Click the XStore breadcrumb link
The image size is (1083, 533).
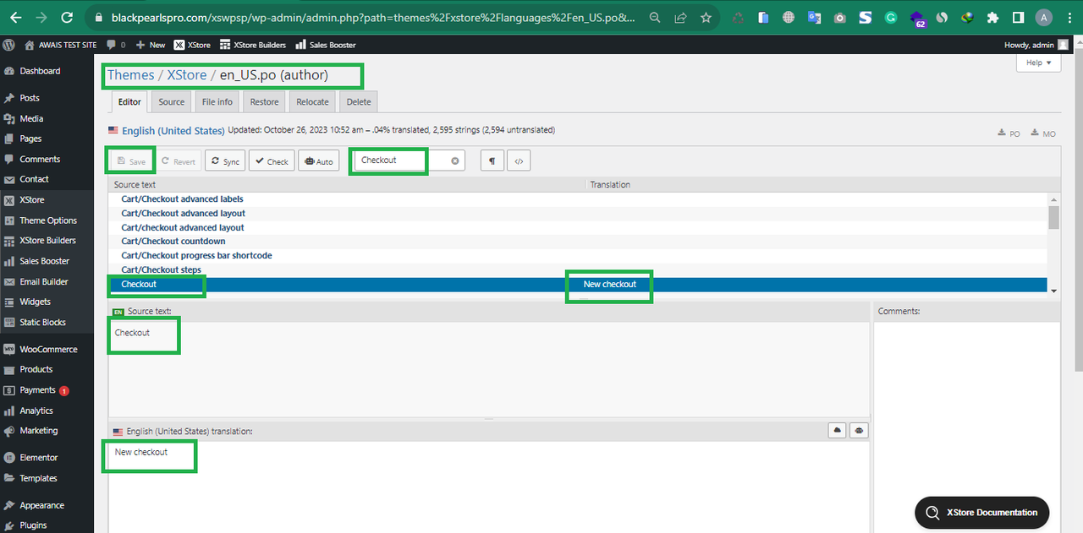[187, 75]
